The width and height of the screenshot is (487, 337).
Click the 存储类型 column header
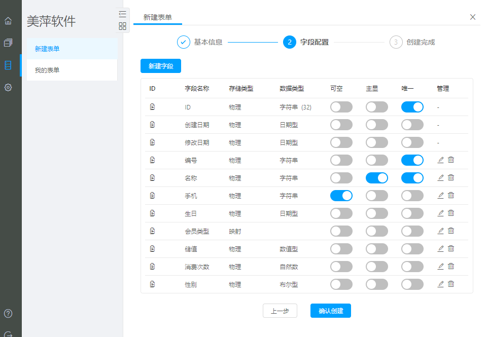point(241,89)
